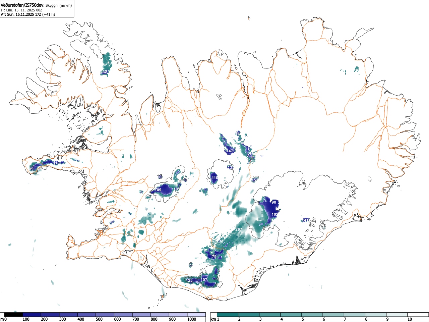Click the '152' visibility value on the map
This screenshot has height=322, width=429.
[x=255, y=180]
